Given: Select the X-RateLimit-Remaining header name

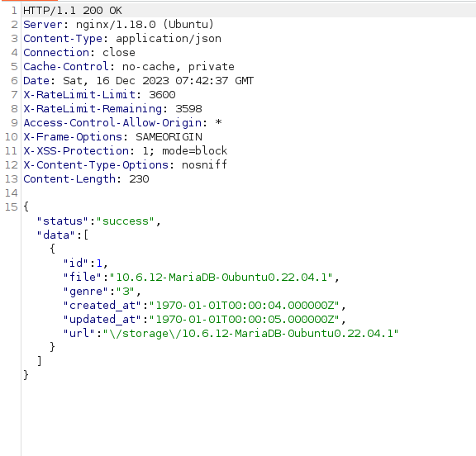Looking at the screenshot, I should (x=93, y=108).
